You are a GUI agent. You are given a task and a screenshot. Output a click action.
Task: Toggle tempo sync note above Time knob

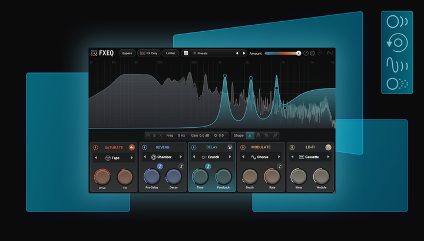[208, 166]
